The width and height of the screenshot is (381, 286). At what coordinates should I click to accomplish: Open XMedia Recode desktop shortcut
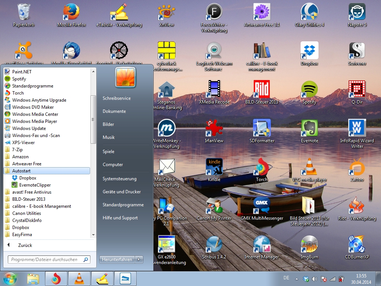[214, 92]
